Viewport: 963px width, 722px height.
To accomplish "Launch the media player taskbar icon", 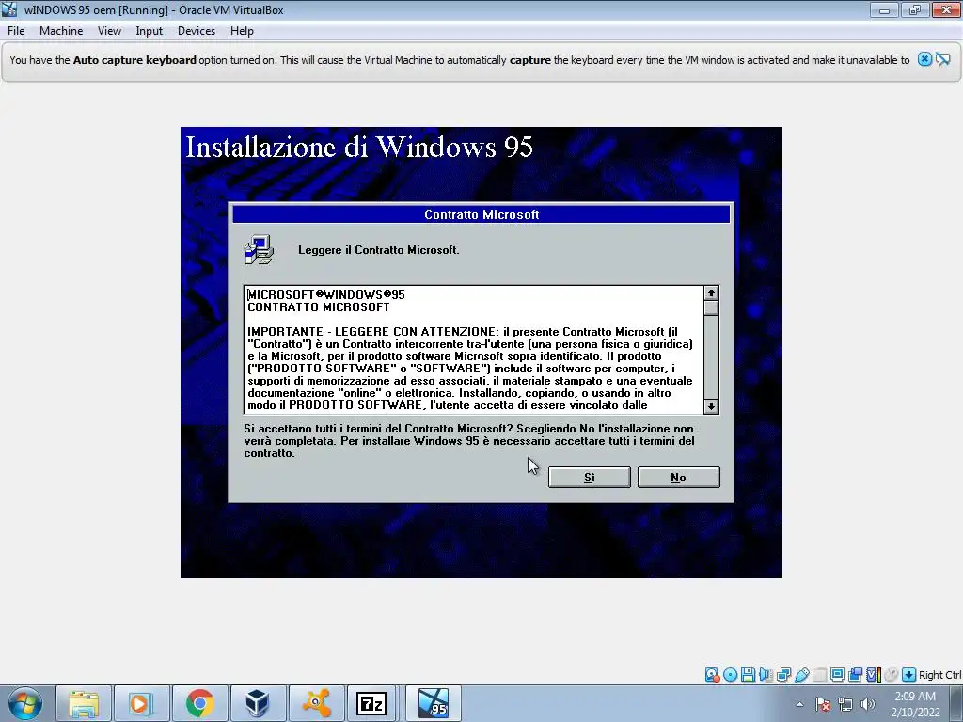I will coord(141,703).
